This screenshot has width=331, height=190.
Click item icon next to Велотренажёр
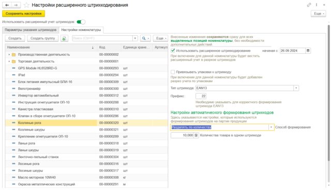(14, 89)
